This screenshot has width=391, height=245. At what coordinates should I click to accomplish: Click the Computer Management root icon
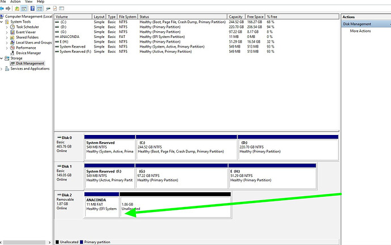pyautogui.click(x=2, y=16)
